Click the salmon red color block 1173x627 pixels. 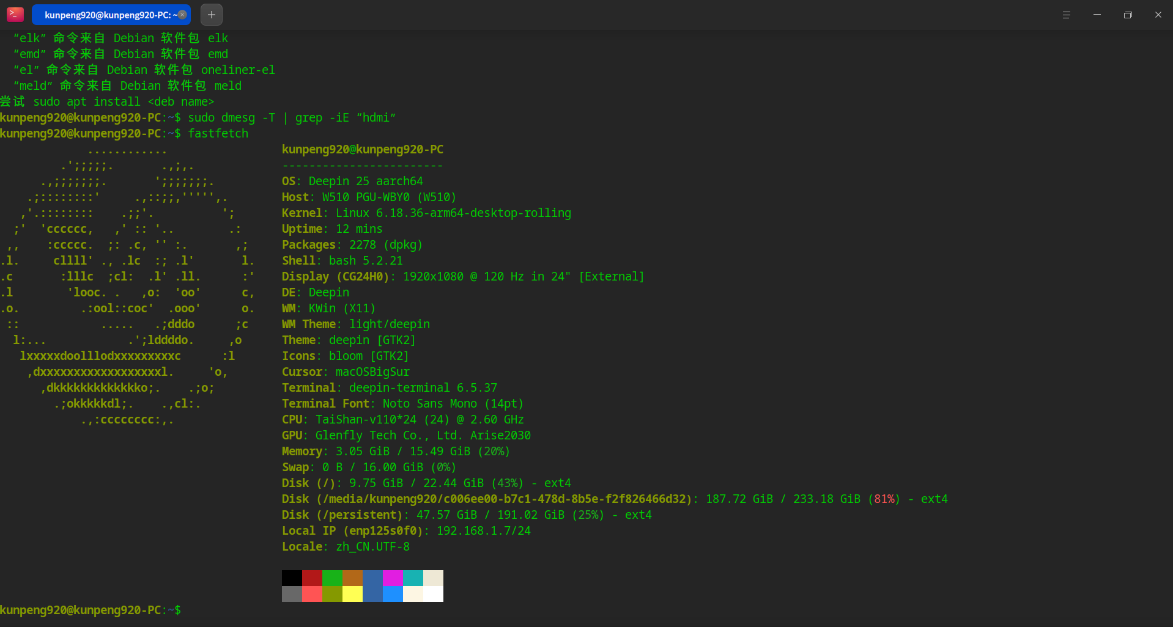(x=312, y=594)
